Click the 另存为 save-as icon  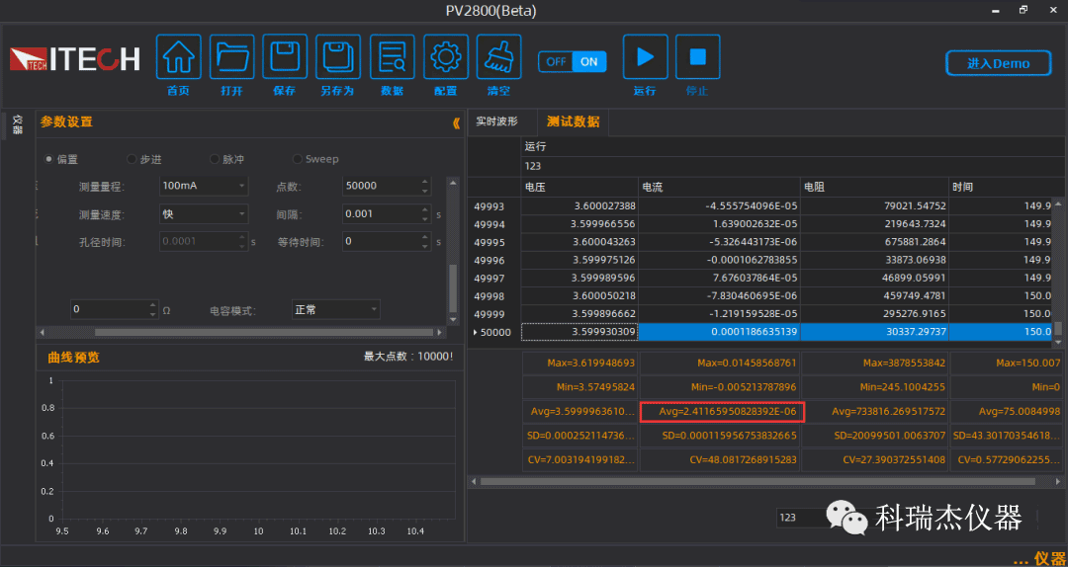coord(338,57)
